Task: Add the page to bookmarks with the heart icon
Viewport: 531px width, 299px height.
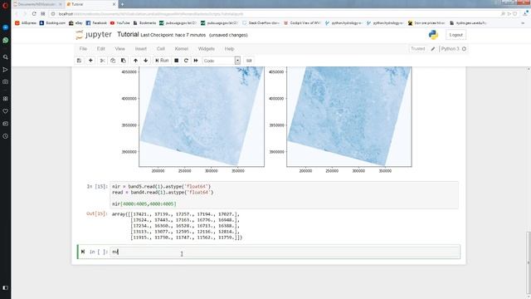Action: tap(515, 14)
